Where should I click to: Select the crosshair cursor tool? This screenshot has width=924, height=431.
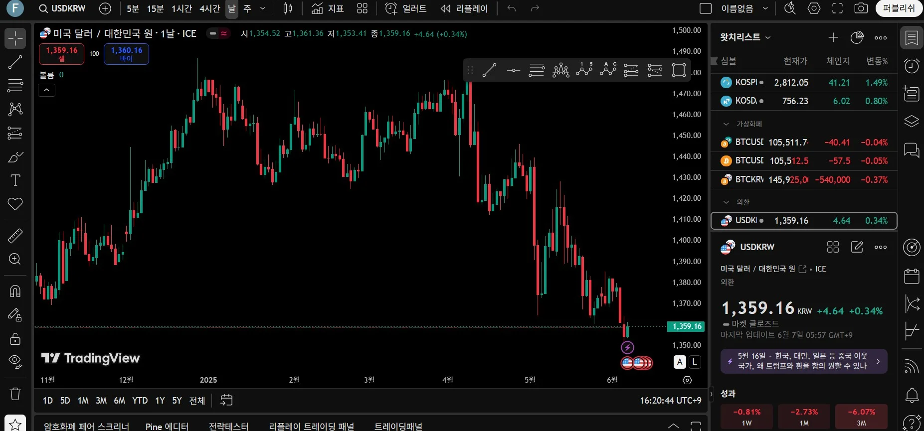[15, 38]
